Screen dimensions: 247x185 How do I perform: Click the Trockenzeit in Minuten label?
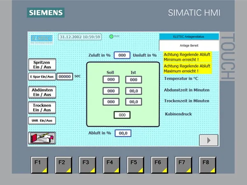coord(186,101)
